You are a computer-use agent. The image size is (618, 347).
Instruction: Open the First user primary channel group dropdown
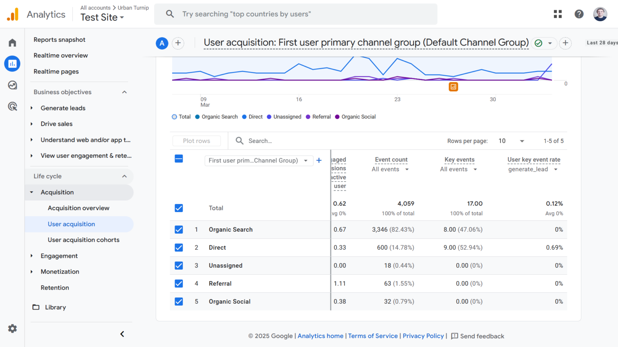point(259,160)
